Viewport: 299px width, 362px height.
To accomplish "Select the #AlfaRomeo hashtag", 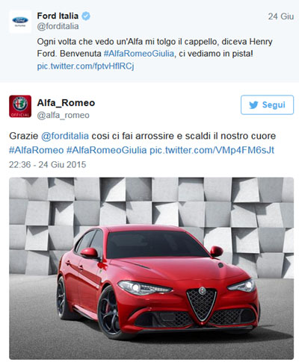I will [37, 150].
